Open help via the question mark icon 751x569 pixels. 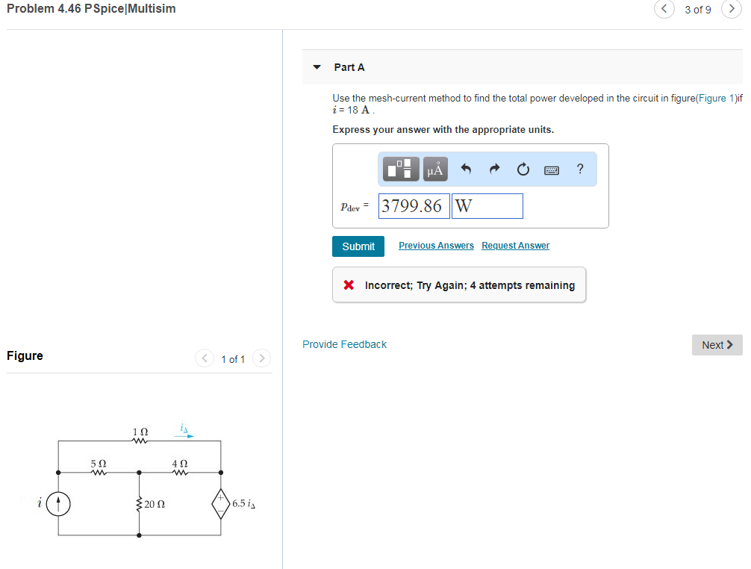[580, 169]
